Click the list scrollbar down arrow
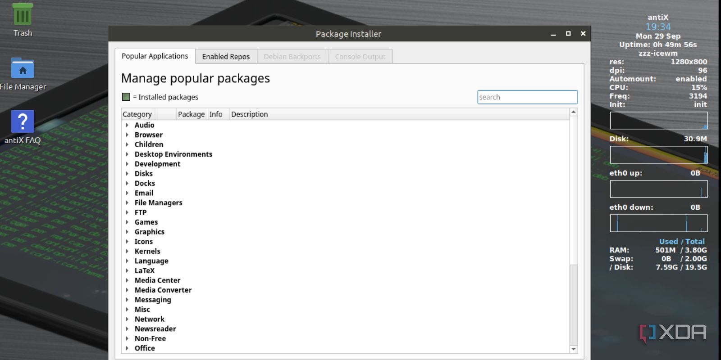721x360 pixels. (x=574, y=349)
